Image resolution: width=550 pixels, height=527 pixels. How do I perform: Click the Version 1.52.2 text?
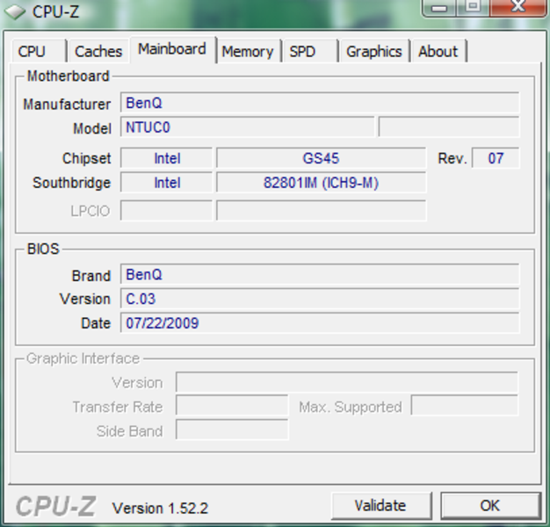[160, 508]
